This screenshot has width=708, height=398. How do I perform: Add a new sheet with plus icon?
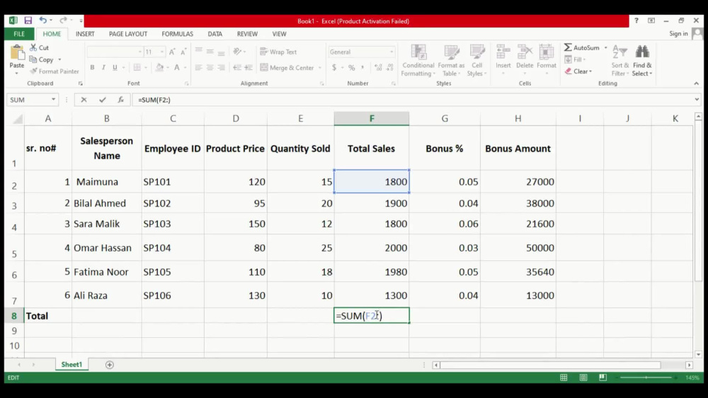pyautogui.click(x=109, y=365)
